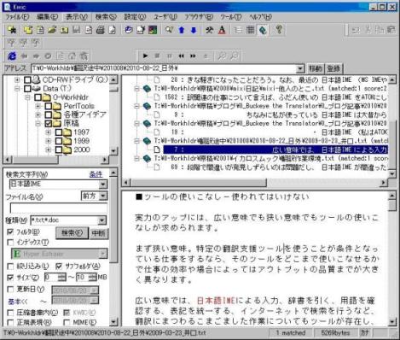Enable the 更新日(Y) checkbox
The height and width of the screenshot is (340, 400).
[10, 290]
